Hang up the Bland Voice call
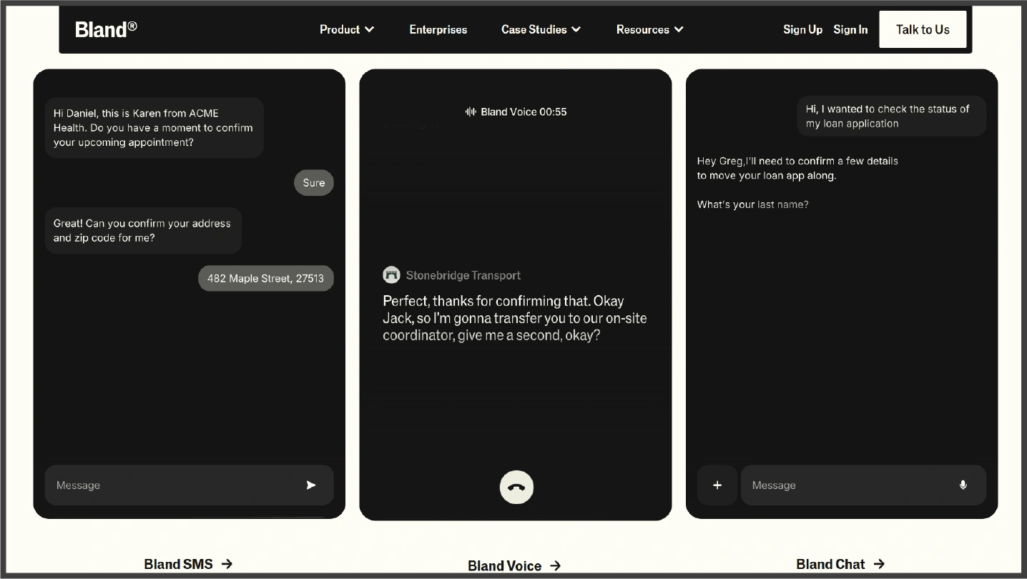The height and width of the screenshot is (579, 1027). [x=516, y=487]
